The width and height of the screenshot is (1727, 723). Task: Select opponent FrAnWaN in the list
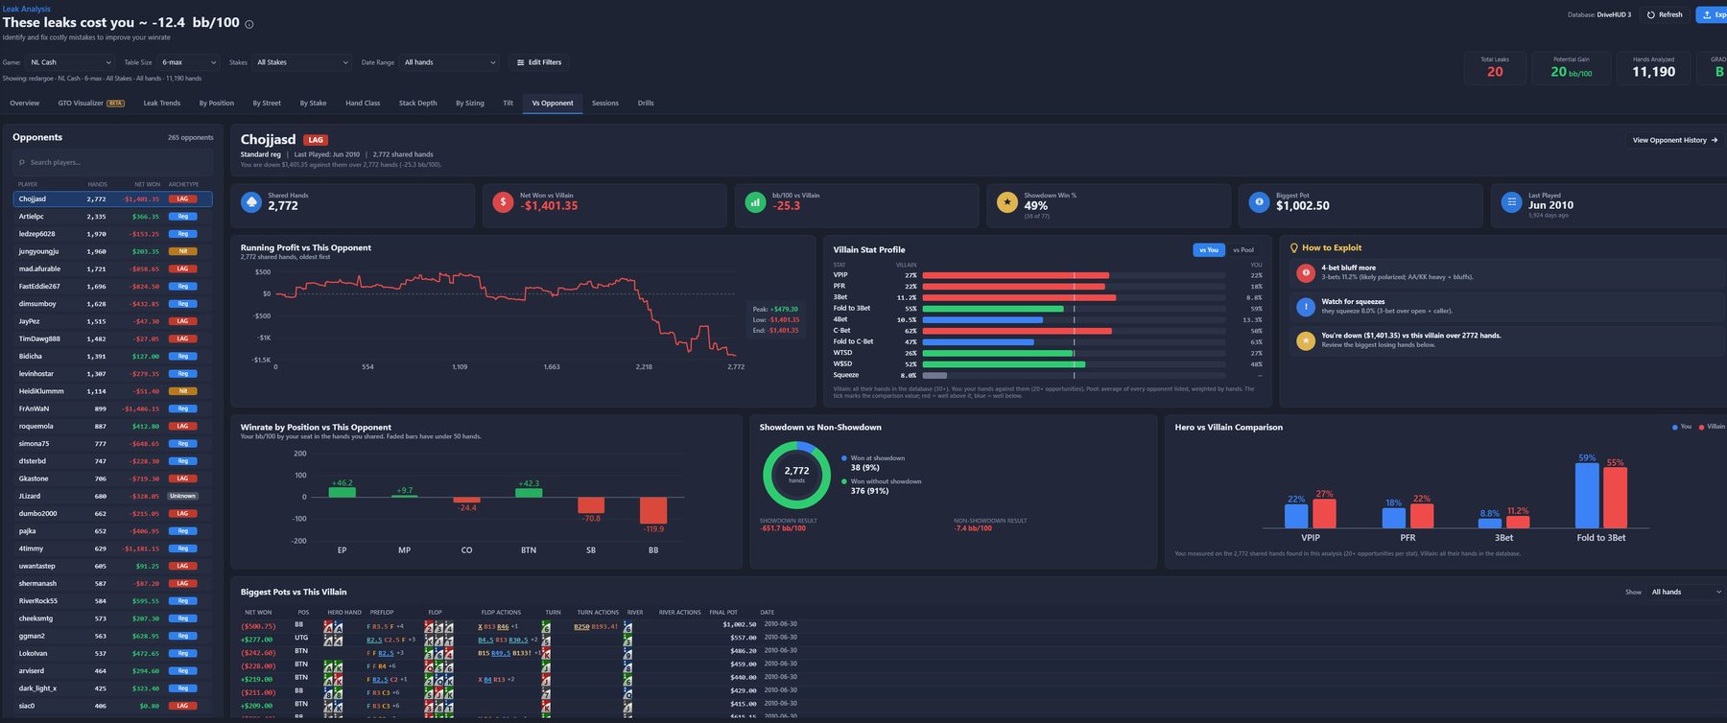(113, 408)
